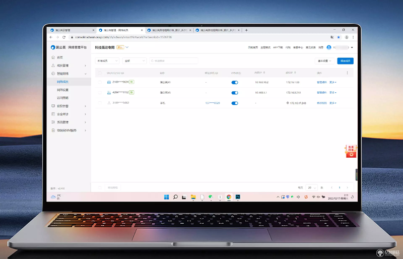403x259 pixels.
Task: Tick the select-all checkbox in the table header
Action: point(100,73)
